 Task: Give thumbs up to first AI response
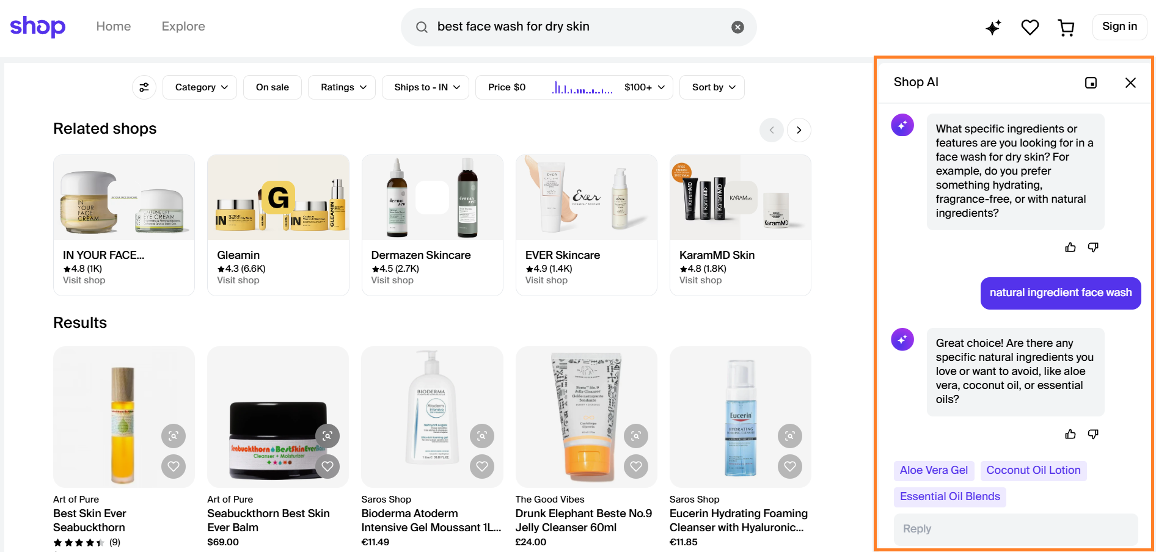pyautogui.click(x=1070, y=247)
